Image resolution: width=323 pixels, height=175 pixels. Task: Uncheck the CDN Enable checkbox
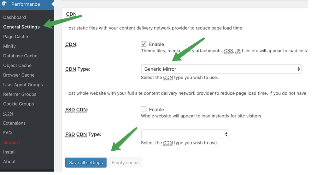tap(144, 44)
